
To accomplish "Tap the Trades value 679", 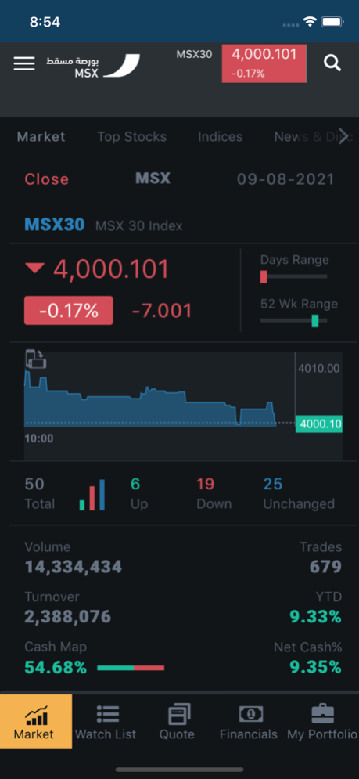I will (x=325, y=567).
